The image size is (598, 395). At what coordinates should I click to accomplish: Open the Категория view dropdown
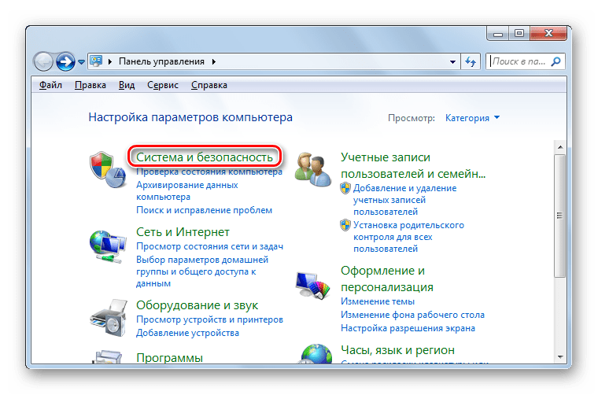473,118
